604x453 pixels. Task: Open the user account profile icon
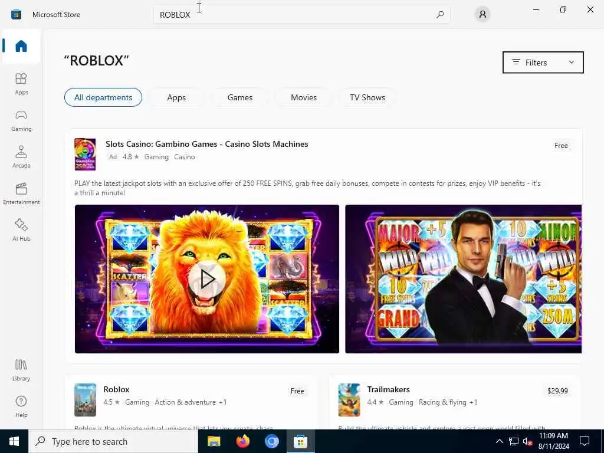[x=482, y=15]
